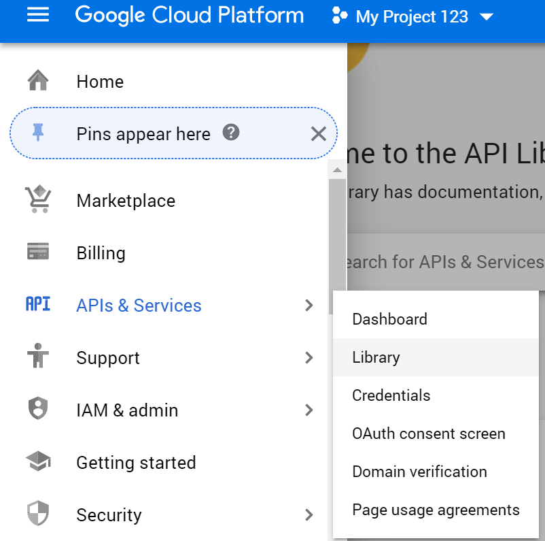This screenshot has width=545, height=541.
Task: Open Home from the navigation menu
Action: pyautogui.click(x=100, y=82)
